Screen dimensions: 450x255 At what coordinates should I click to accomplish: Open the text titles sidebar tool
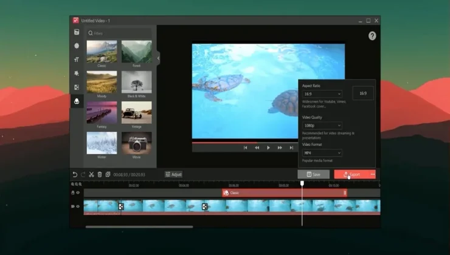pos(77,59)
